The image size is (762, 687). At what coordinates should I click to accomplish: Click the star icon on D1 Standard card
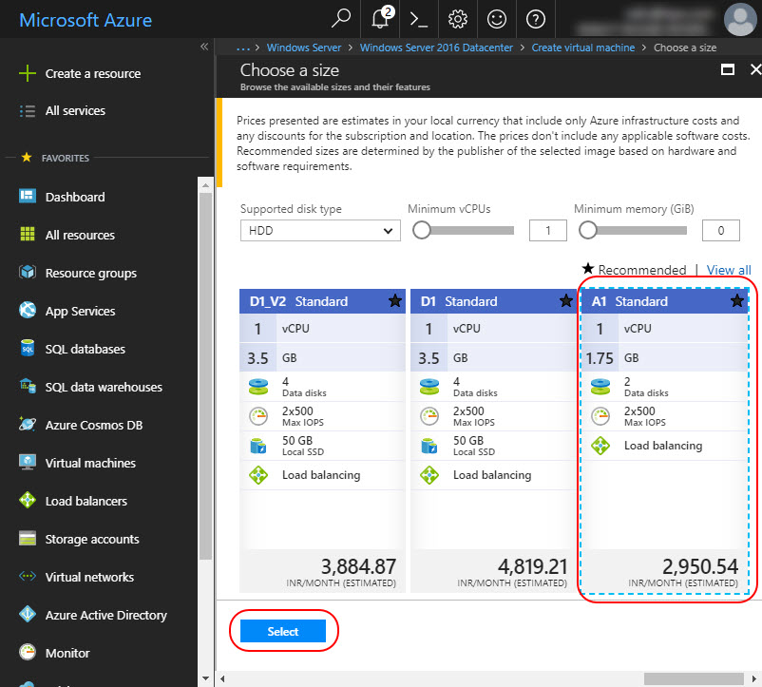[x=566, y=301]
